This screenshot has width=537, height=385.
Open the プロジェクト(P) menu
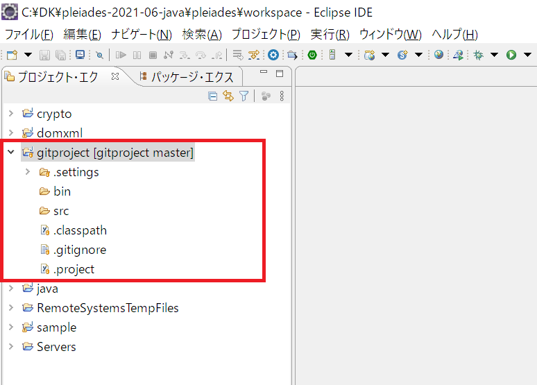pyautogui.click(x=266, y=34)
